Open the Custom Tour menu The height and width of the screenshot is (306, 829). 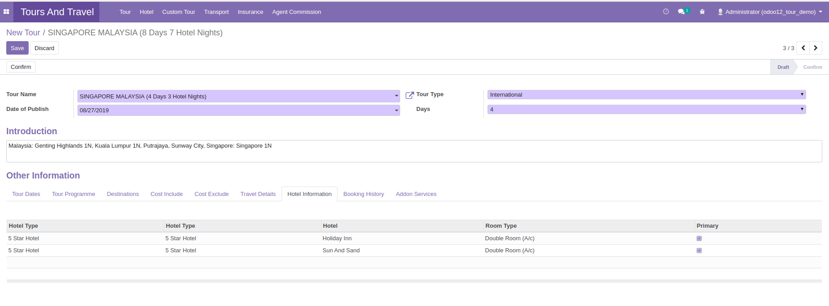point(179,12)
